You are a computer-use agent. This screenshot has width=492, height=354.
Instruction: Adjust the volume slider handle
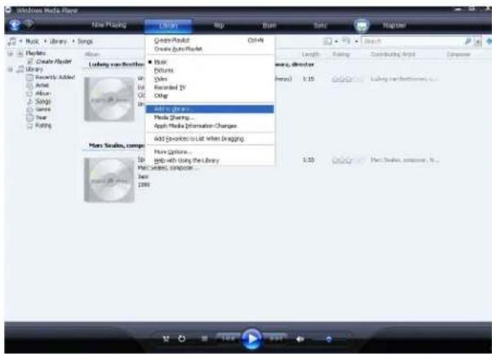point(329,339)
